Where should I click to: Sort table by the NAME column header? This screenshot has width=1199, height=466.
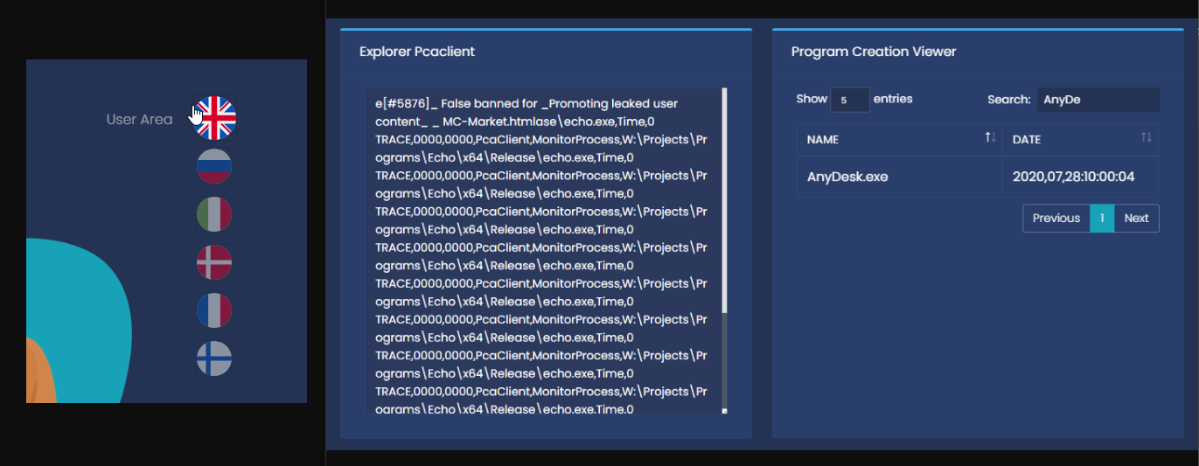pos(898,139)
